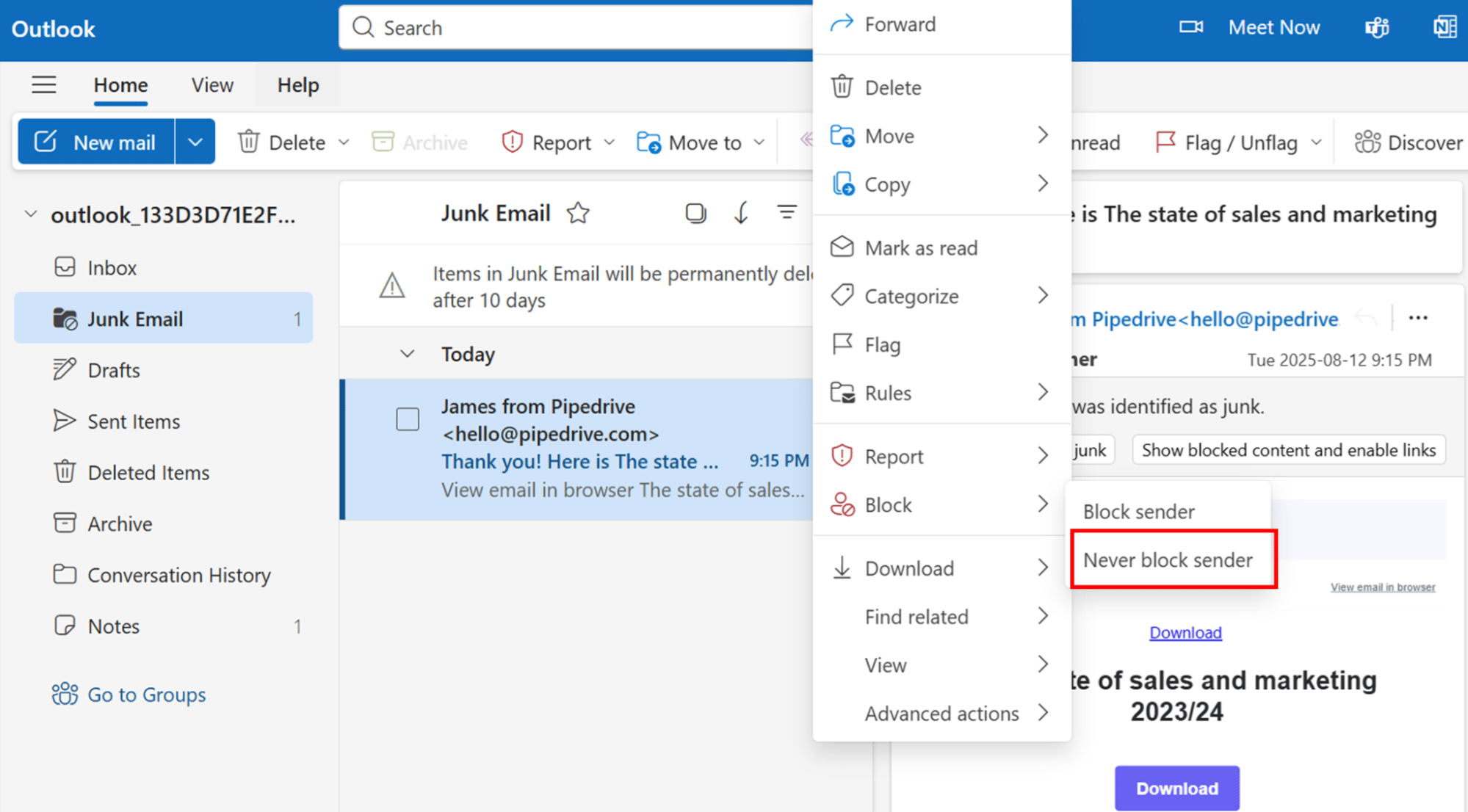Click the hamburger menu to collapse folders
Viewport: 1468px width, 812px height.
[44, 84]
